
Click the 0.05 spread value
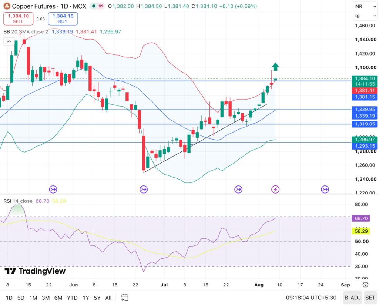[41, 19]
